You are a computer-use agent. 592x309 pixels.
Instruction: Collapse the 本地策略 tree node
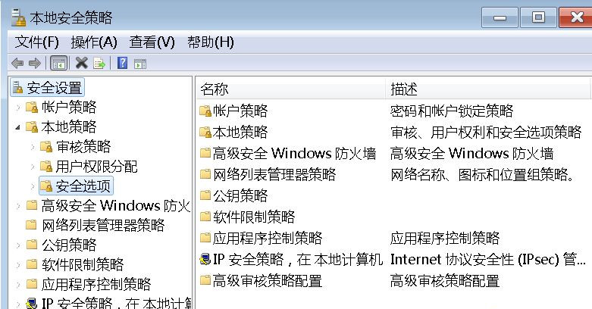17,126
